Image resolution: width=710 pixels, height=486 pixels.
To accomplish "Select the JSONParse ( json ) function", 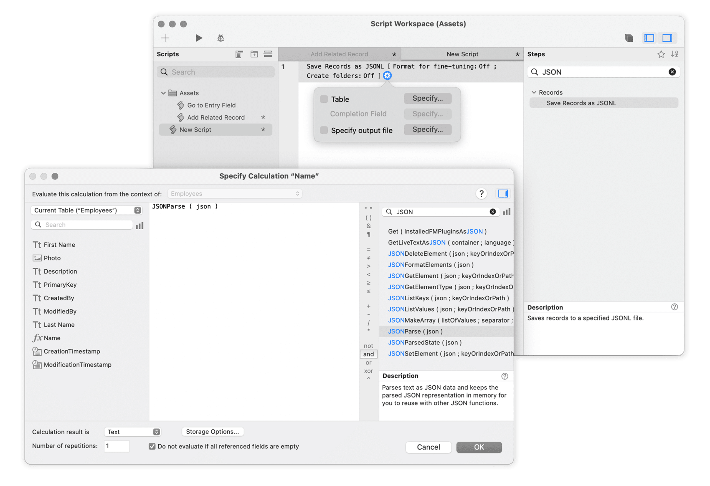I will click(446, 331).
